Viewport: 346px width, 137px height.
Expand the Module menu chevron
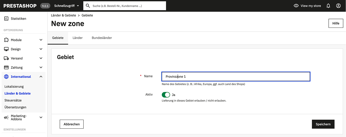pyautogui.click(x=41, y=40)
